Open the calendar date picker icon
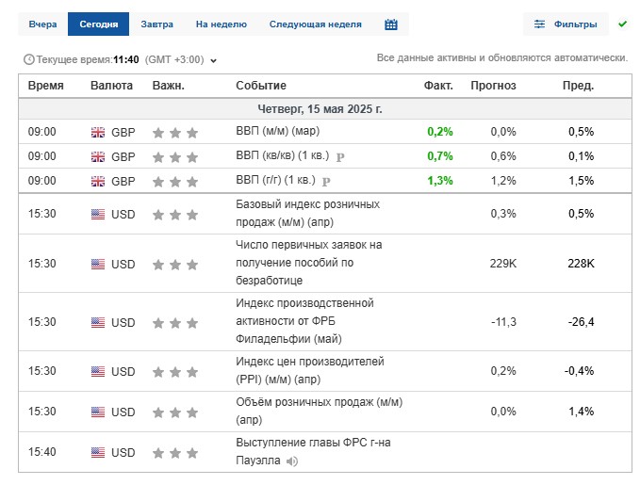Screen dimensions: 640x485 pyautogui.click(x=391, y=24)
